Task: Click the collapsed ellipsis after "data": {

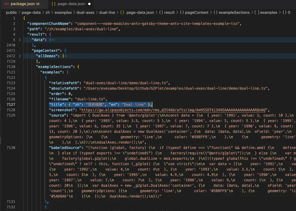Action: click(x=53, y=40)
